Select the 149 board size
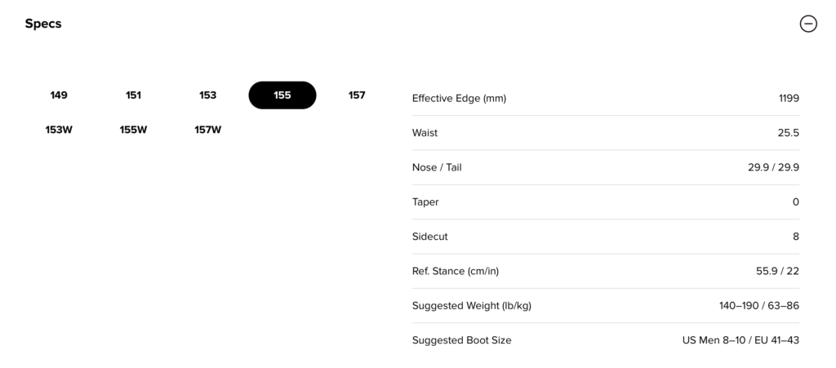This screenshot has width=836, height=368. coord(59,95)
